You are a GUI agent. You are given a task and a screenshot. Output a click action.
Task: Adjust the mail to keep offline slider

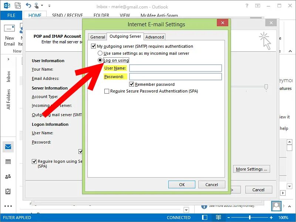(266, 87)
